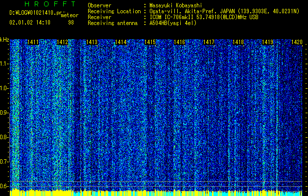308x196 pixels.
Task: Click the 1419 time marker
Action: tap(267, 42)
